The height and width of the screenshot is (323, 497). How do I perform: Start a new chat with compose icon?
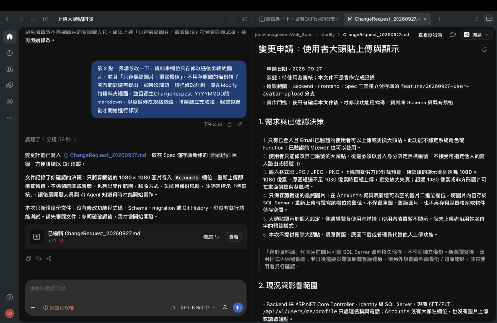[x=46, y=19]
